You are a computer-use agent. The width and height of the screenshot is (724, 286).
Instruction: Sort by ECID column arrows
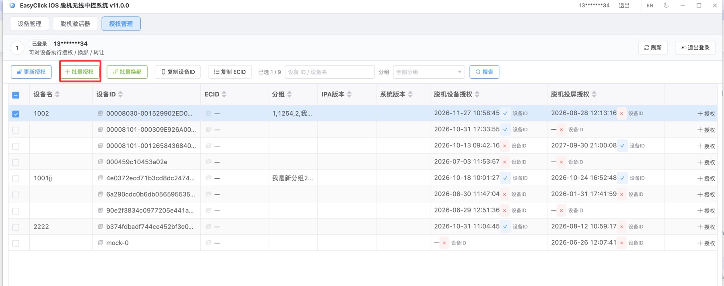coord(224,94)
